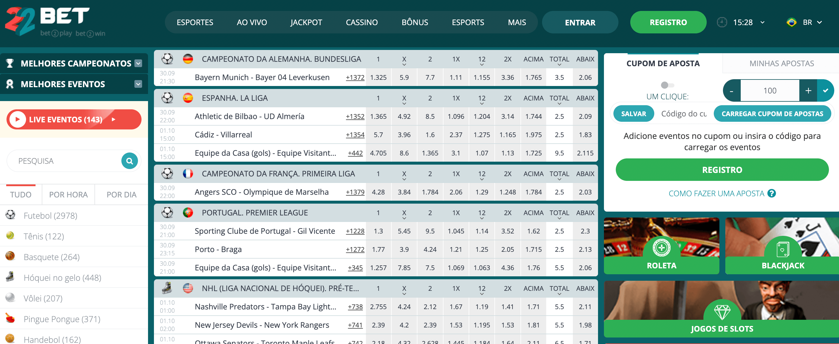Open more markets +1372 for Bayern Munich
The image size is (839, 344).
click(x=355, y=77)
